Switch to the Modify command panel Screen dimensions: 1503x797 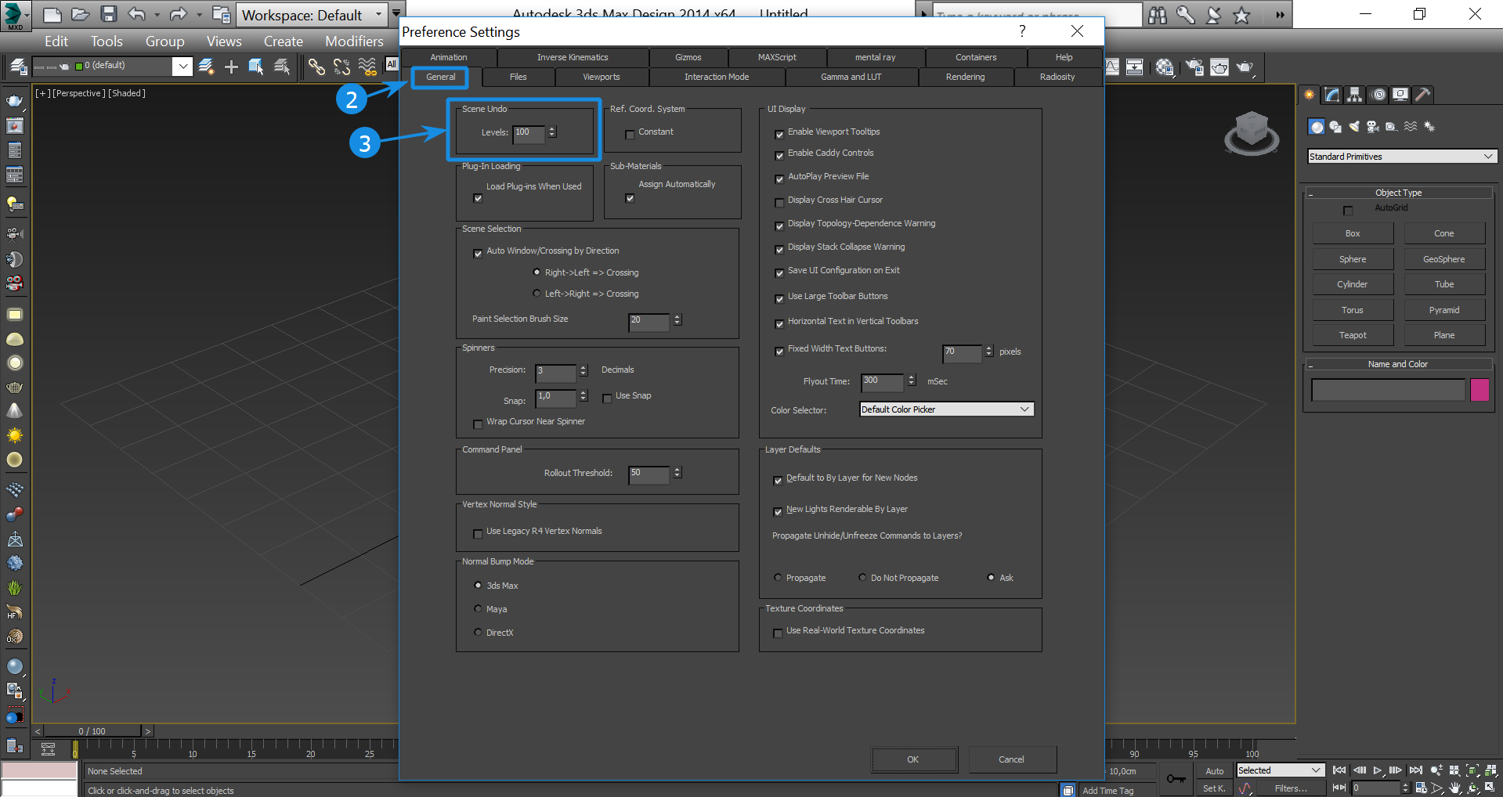click(1332, 95)
